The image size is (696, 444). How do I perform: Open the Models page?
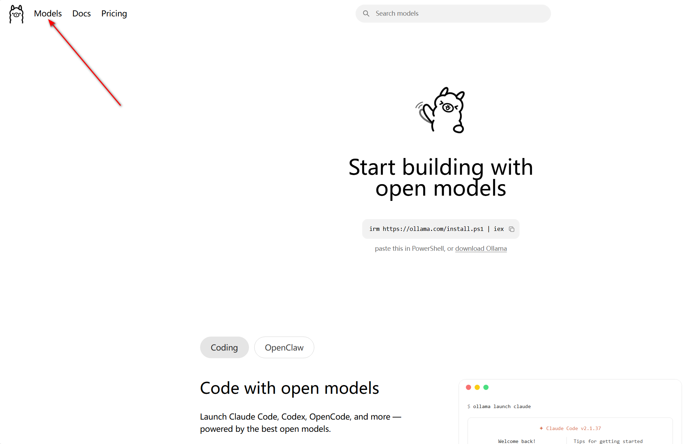pyautogui.click(x=47, y=14)
